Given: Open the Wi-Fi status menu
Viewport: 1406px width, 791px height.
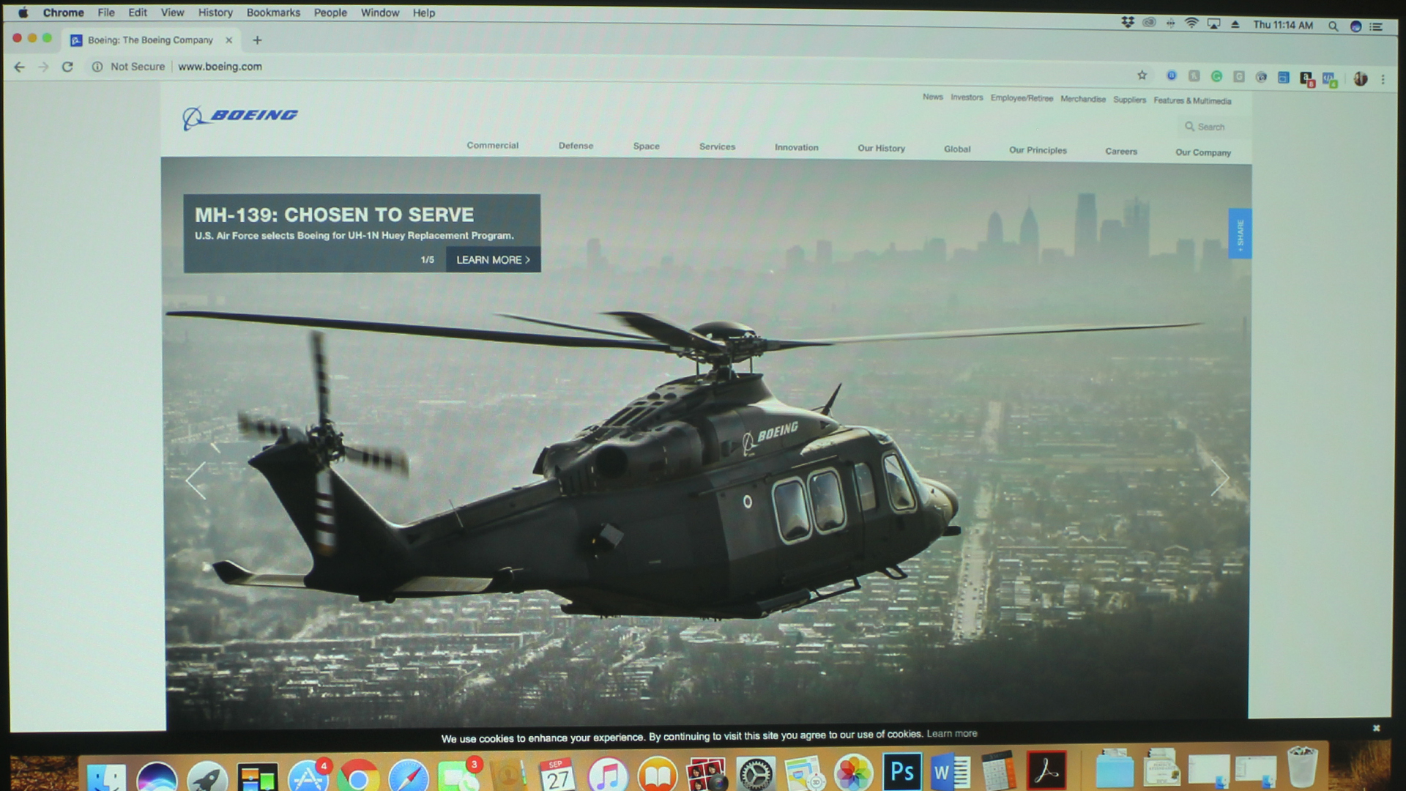Looking at the screenshot, I should (x=1191, y=23).
